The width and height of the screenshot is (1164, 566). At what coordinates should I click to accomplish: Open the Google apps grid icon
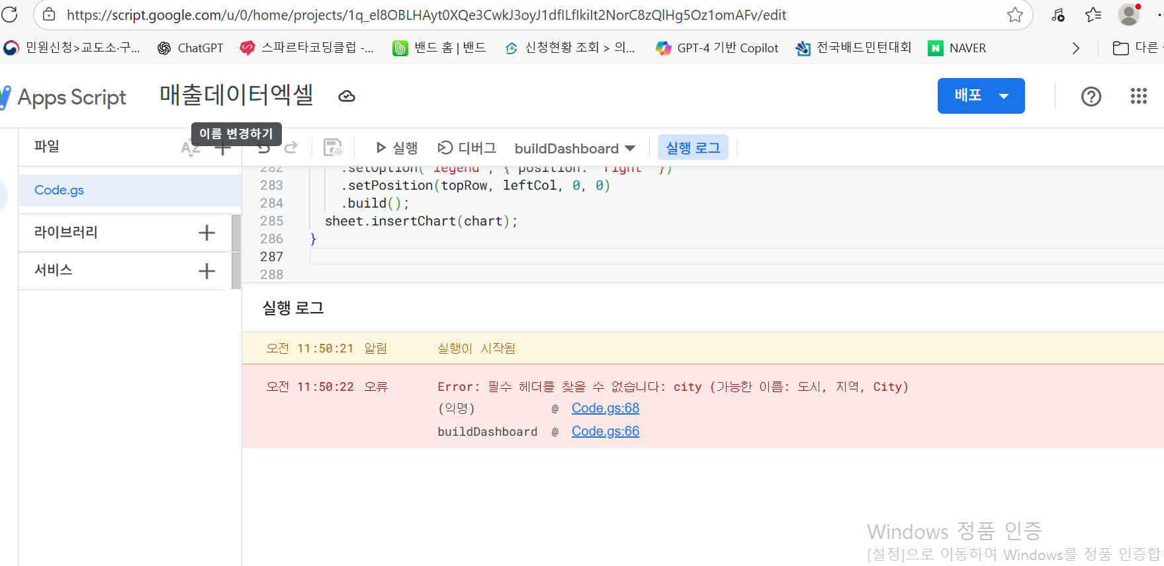click(x=1139, y=97)
